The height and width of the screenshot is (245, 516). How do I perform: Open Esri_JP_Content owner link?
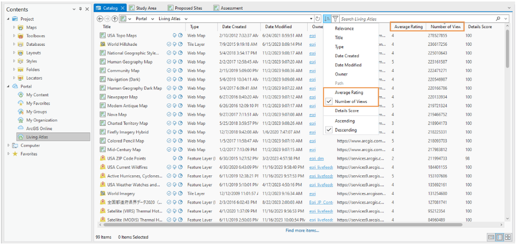pyautogui.click(x=321, y=202)
